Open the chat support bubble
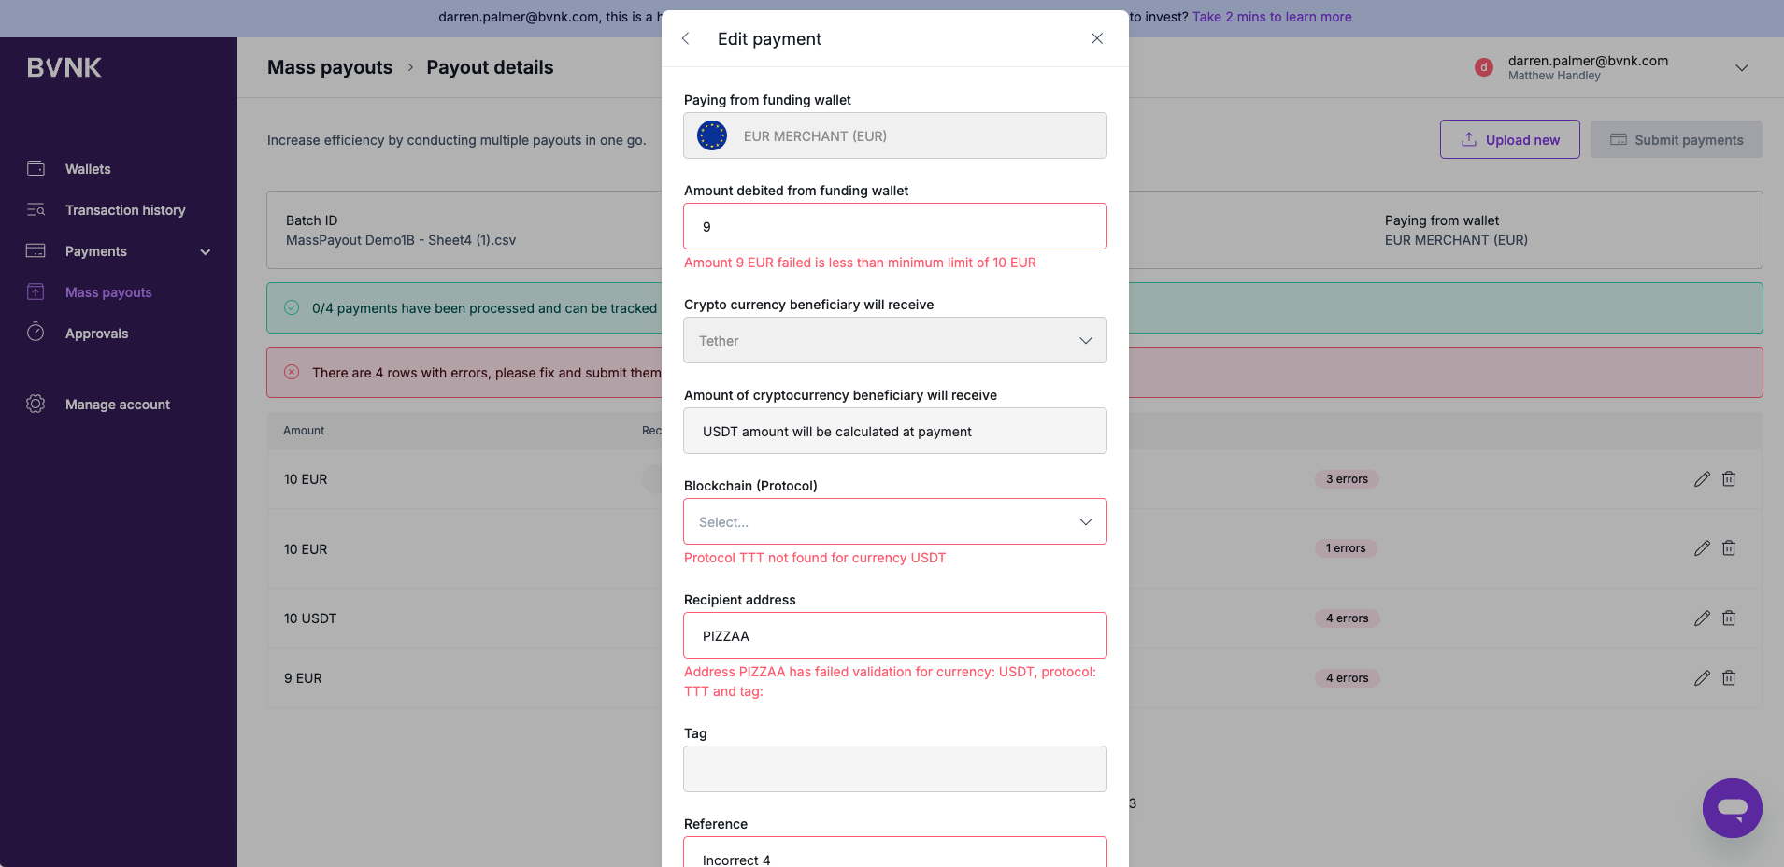 [1732, 808]
